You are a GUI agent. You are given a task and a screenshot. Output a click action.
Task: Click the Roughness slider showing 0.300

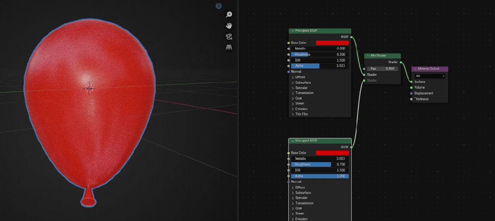[320, 55]
